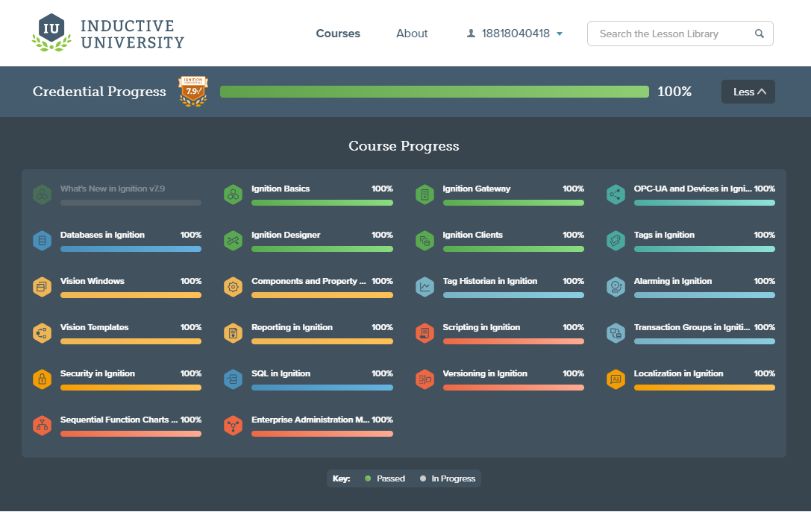The width and height of the screenshot is (811, 512).
Task: Open the Ignition Basics hexagon icon
Action: tap(234, 195)
